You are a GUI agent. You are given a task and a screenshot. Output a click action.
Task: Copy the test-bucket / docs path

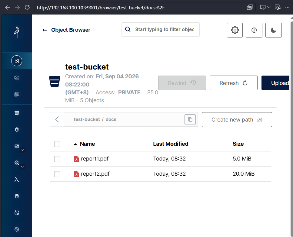[x=190, y=119]
